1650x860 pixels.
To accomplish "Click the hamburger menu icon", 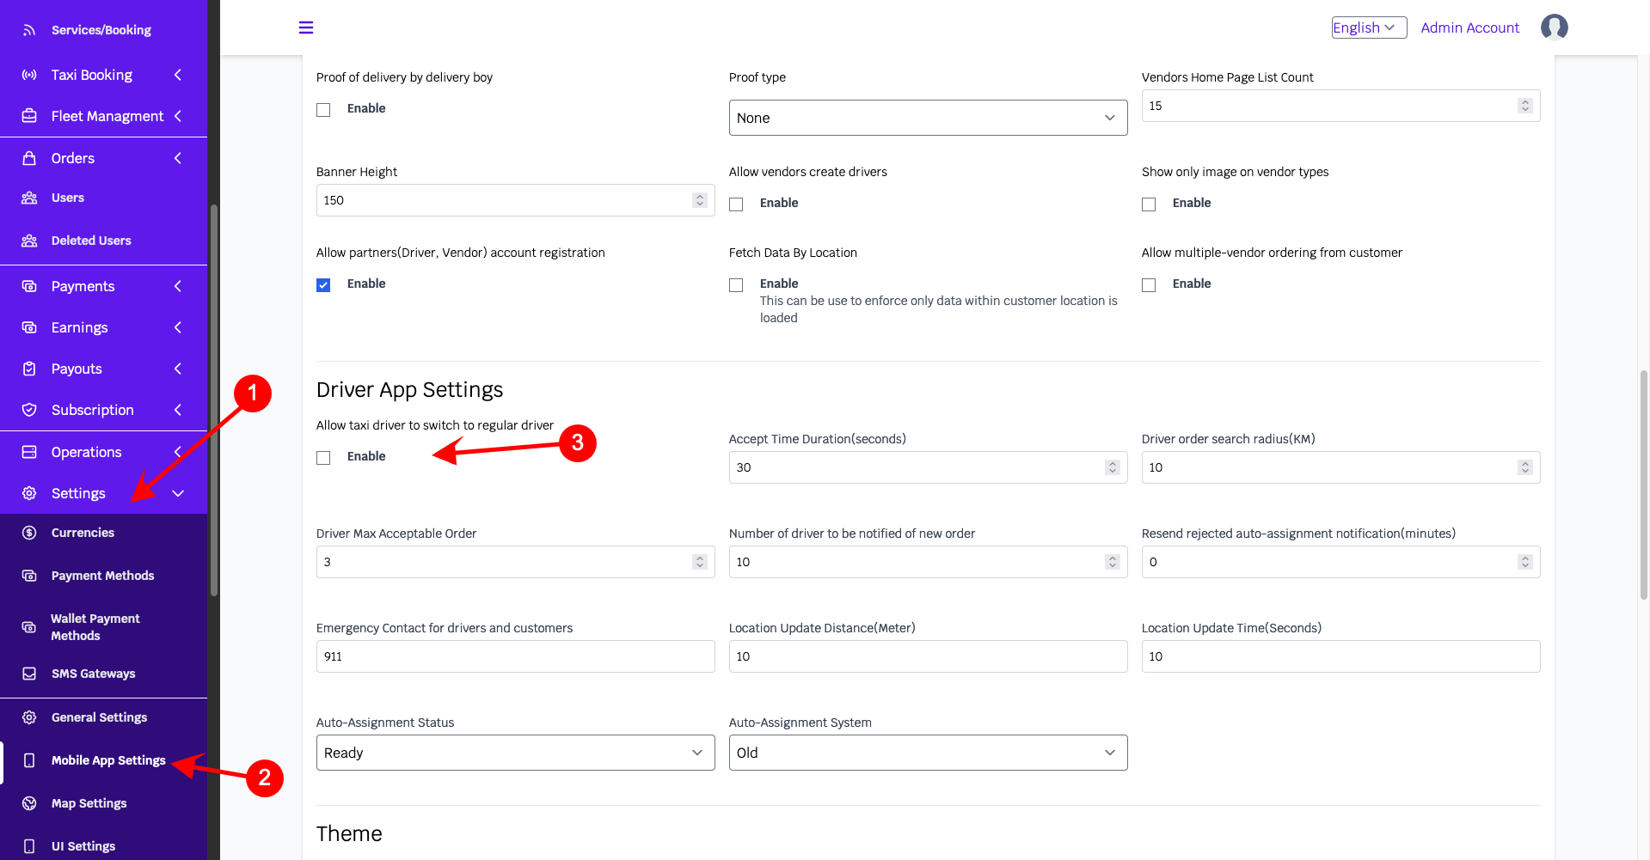I will (x=306, y=27).
